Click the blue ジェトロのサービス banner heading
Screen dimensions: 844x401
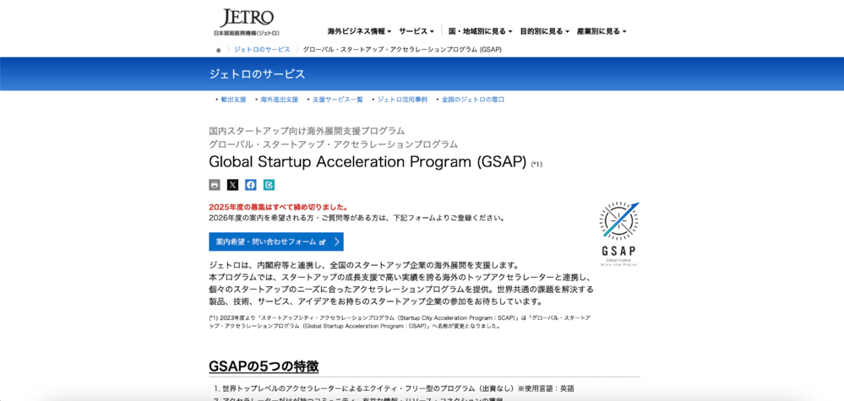pos(258,73)
